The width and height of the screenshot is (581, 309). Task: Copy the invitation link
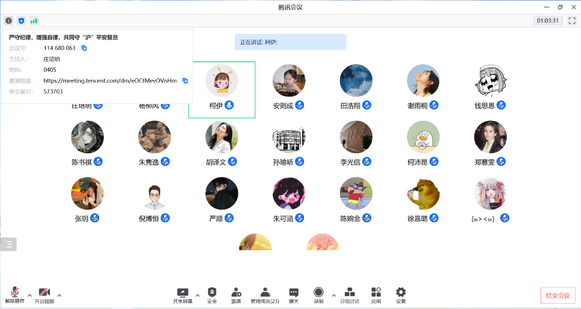(185, 81)
